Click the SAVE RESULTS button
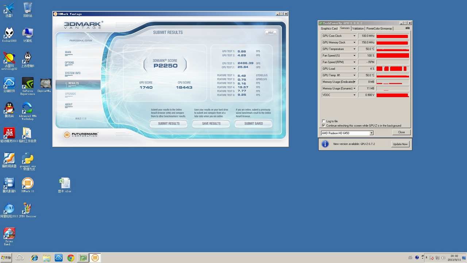467x263 pixels. pyautogui.click(x=211, y=124)
